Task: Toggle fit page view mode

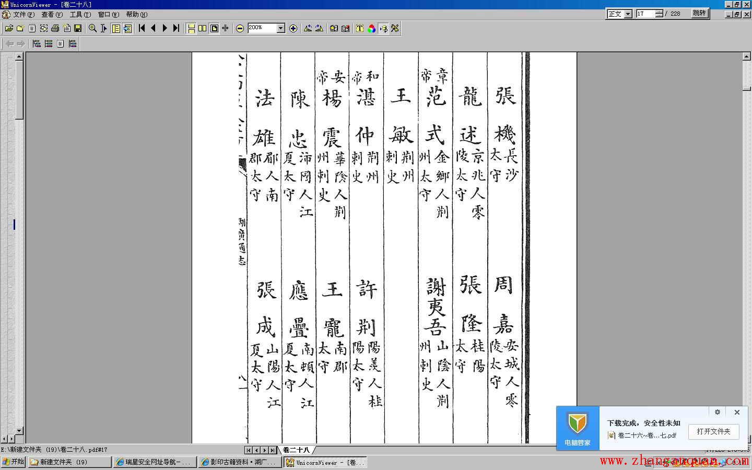Action: [x=214, y=28]
